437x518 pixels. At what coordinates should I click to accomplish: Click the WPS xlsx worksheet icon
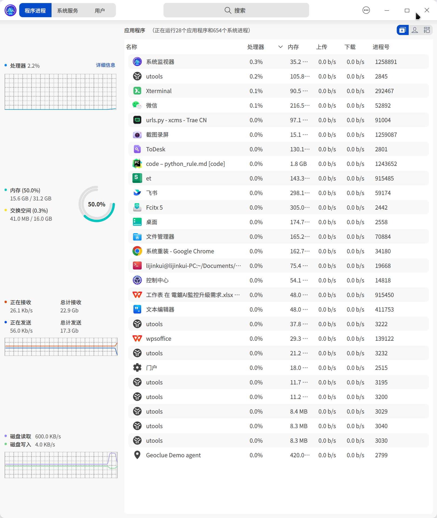coord(137,295)
